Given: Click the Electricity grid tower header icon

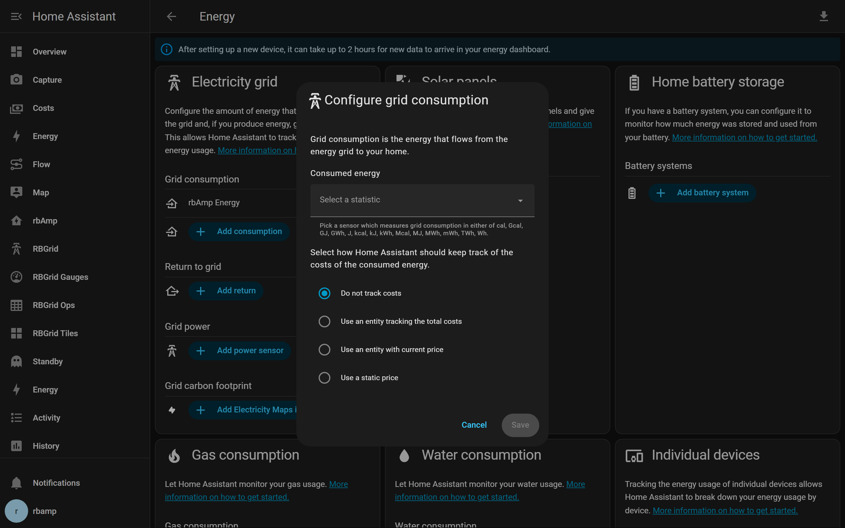Looking at the screenshot, I should (174, 82).
